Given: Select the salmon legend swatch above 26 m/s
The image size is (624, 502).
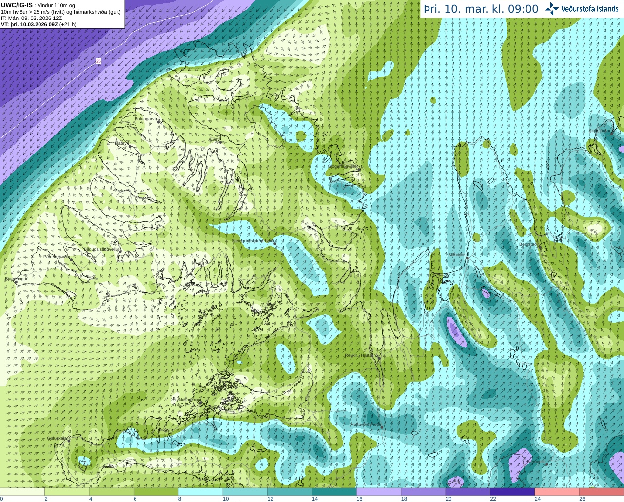Looking at the screenshot, I should (602, 492).
